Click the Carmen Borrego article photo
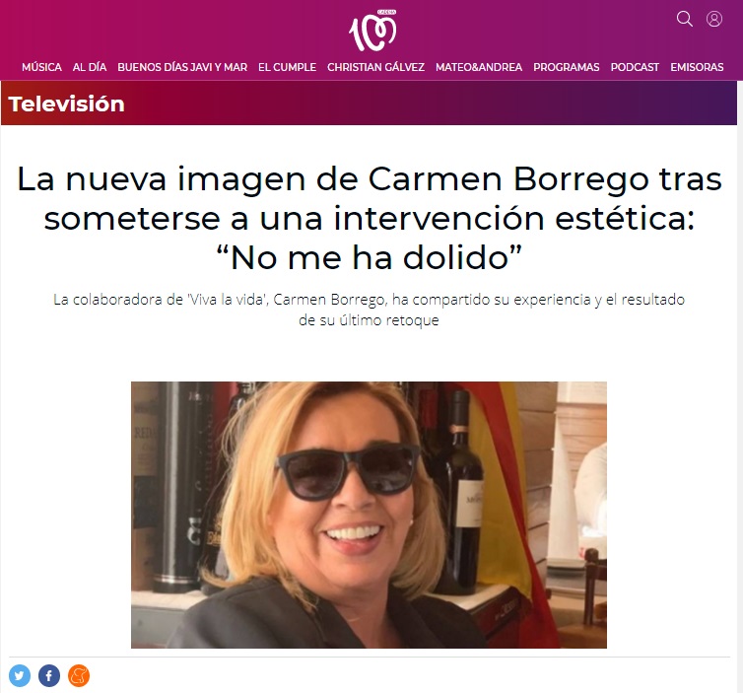The width and height of the screenshot is (743, 693). (x=369, y=515)
